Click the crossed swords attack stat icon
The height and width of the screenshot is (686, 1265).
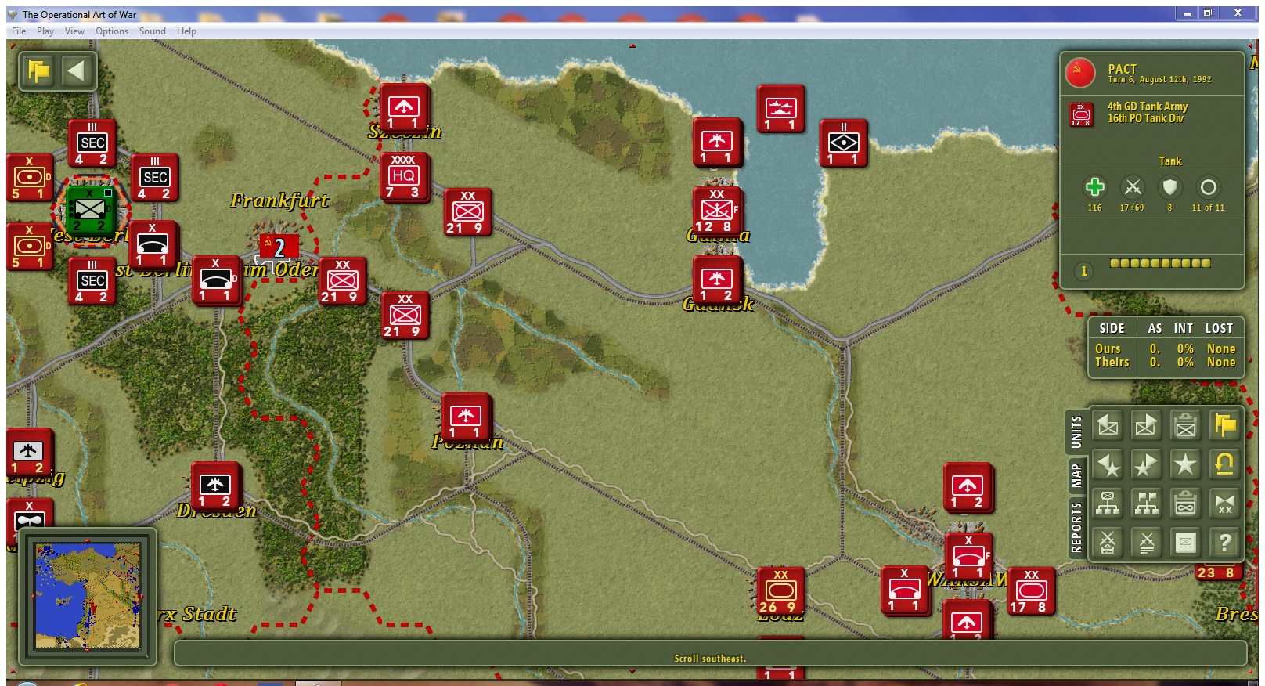pyautogui.click(x=1132, y=187)
